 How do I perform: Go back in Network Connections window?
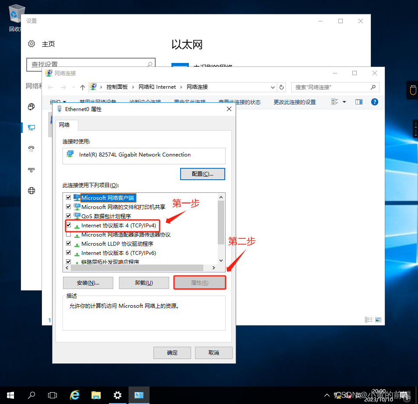[50, 87]
